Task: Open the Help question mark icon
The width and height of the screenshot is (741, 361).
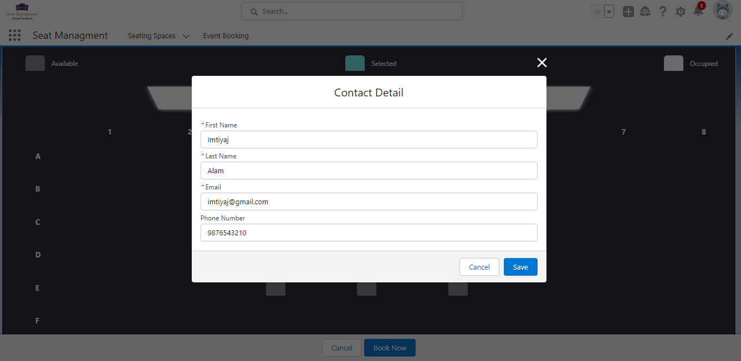Action: [x=663, y=12]
